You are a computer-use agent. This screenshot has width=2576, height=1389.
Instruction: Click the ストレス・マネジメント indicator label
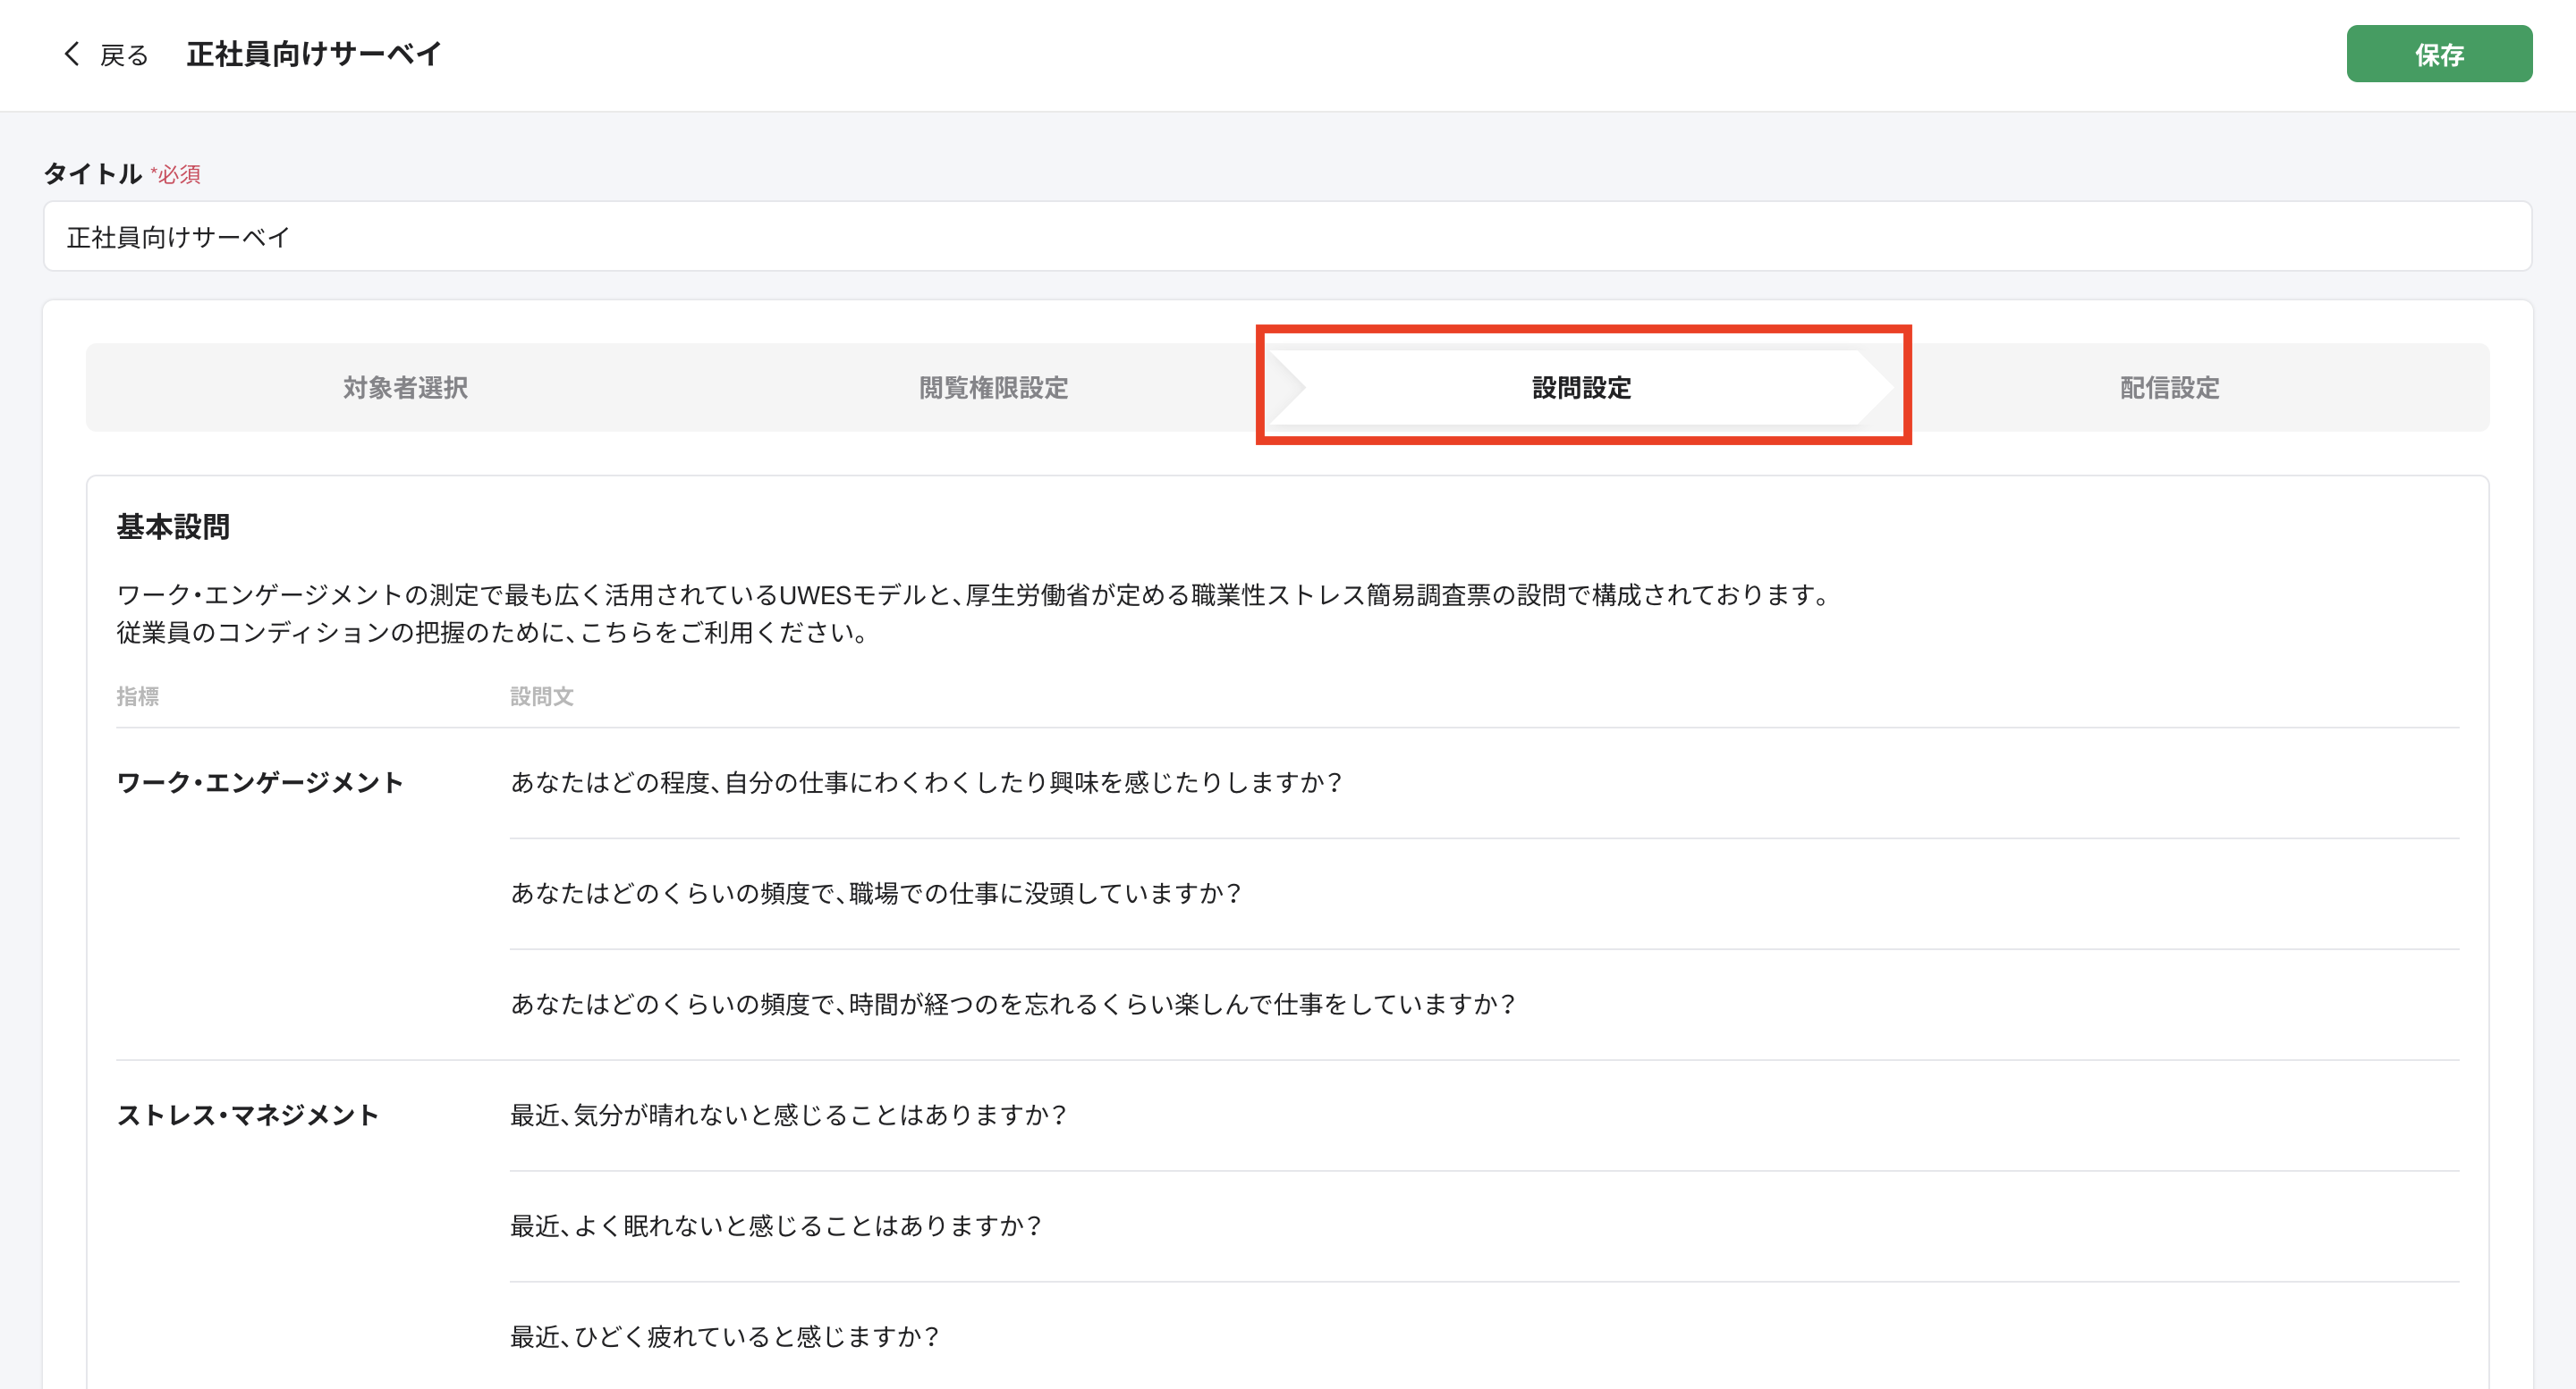248,1115
